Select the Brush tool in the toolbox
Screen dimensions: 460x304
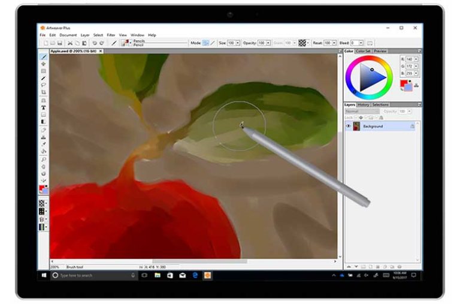point(43,57)
